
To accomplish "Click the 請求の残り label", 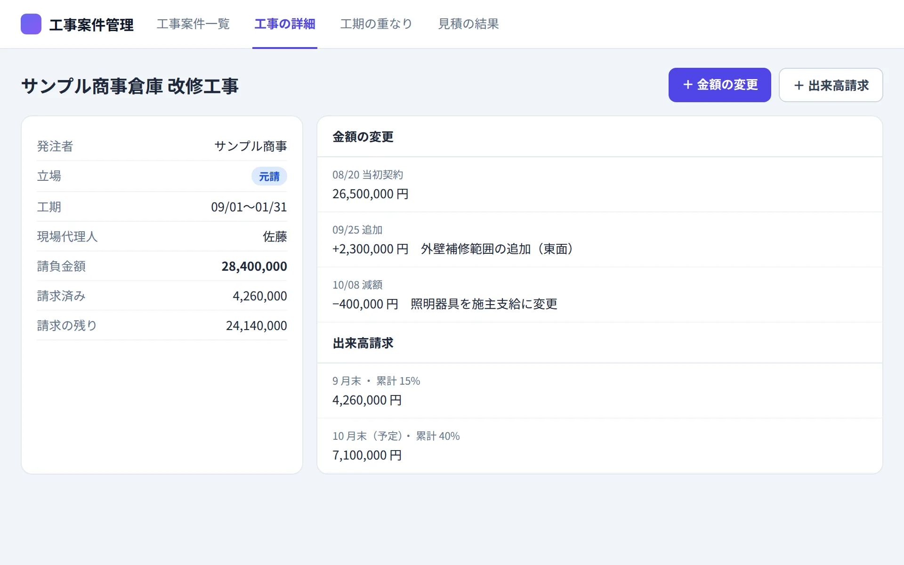I will pos(67,326).
